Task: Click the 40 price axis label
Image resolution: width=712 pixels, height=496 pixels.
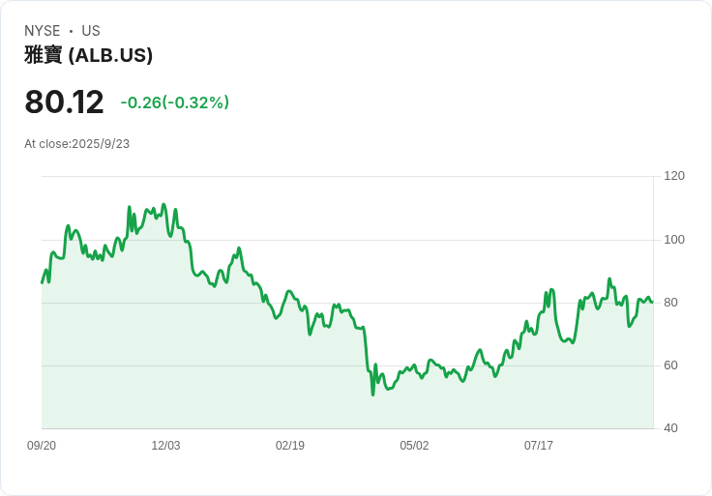Action: click(670, 428)
